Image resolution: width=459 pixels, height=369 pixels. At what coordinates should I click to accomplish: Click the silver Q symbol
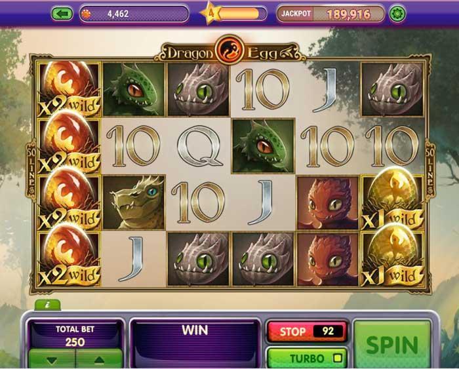tap(199, 146)
